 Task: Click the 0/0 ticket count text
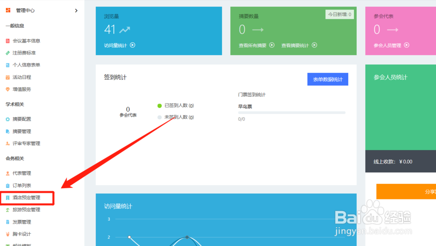(x=242, y=119)
